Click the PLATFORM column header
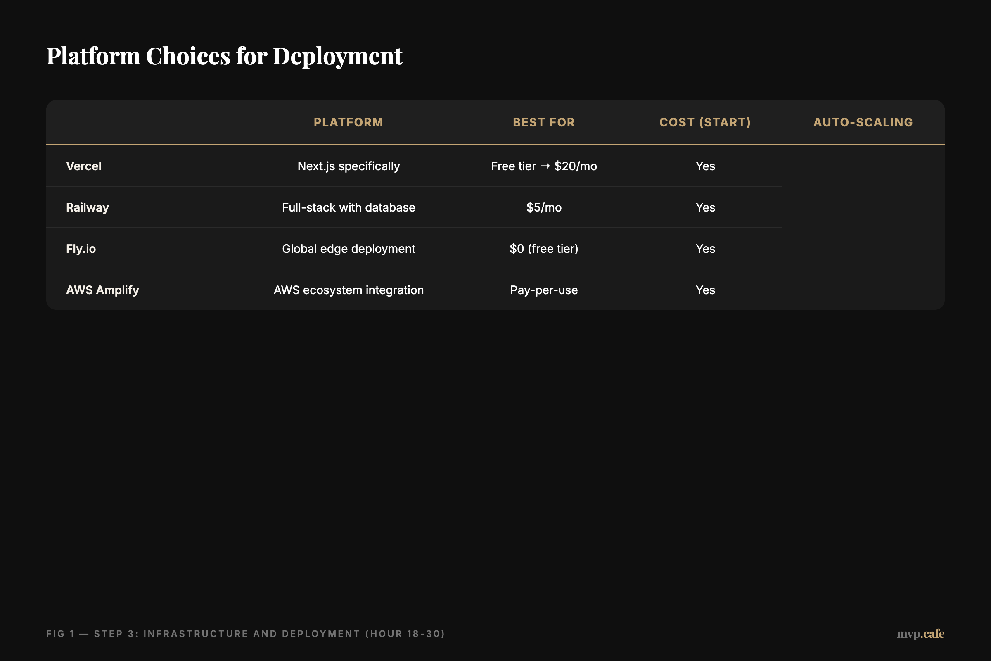The width and height of the screenshot is (991, 661). coord(349,122)
